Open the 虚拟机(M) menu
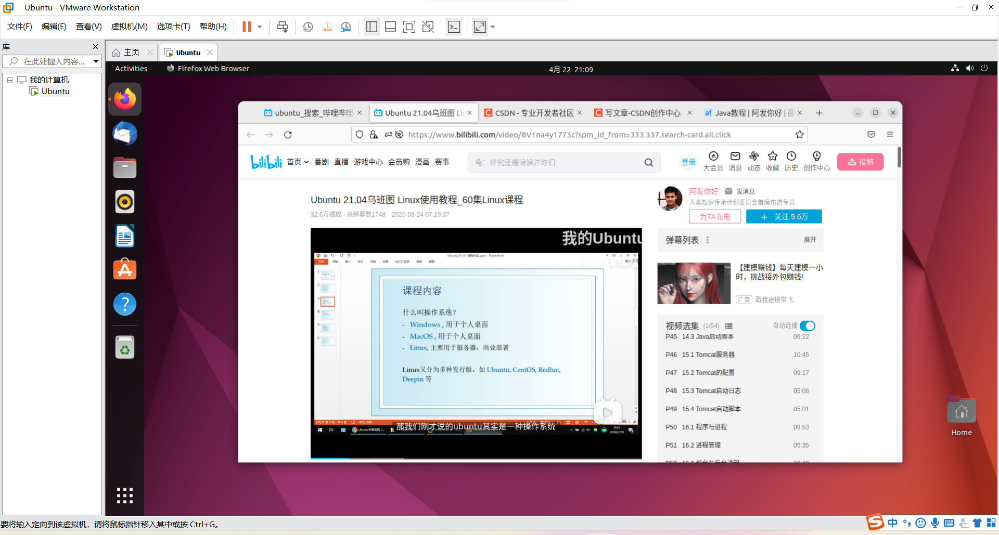 [130, 27]
